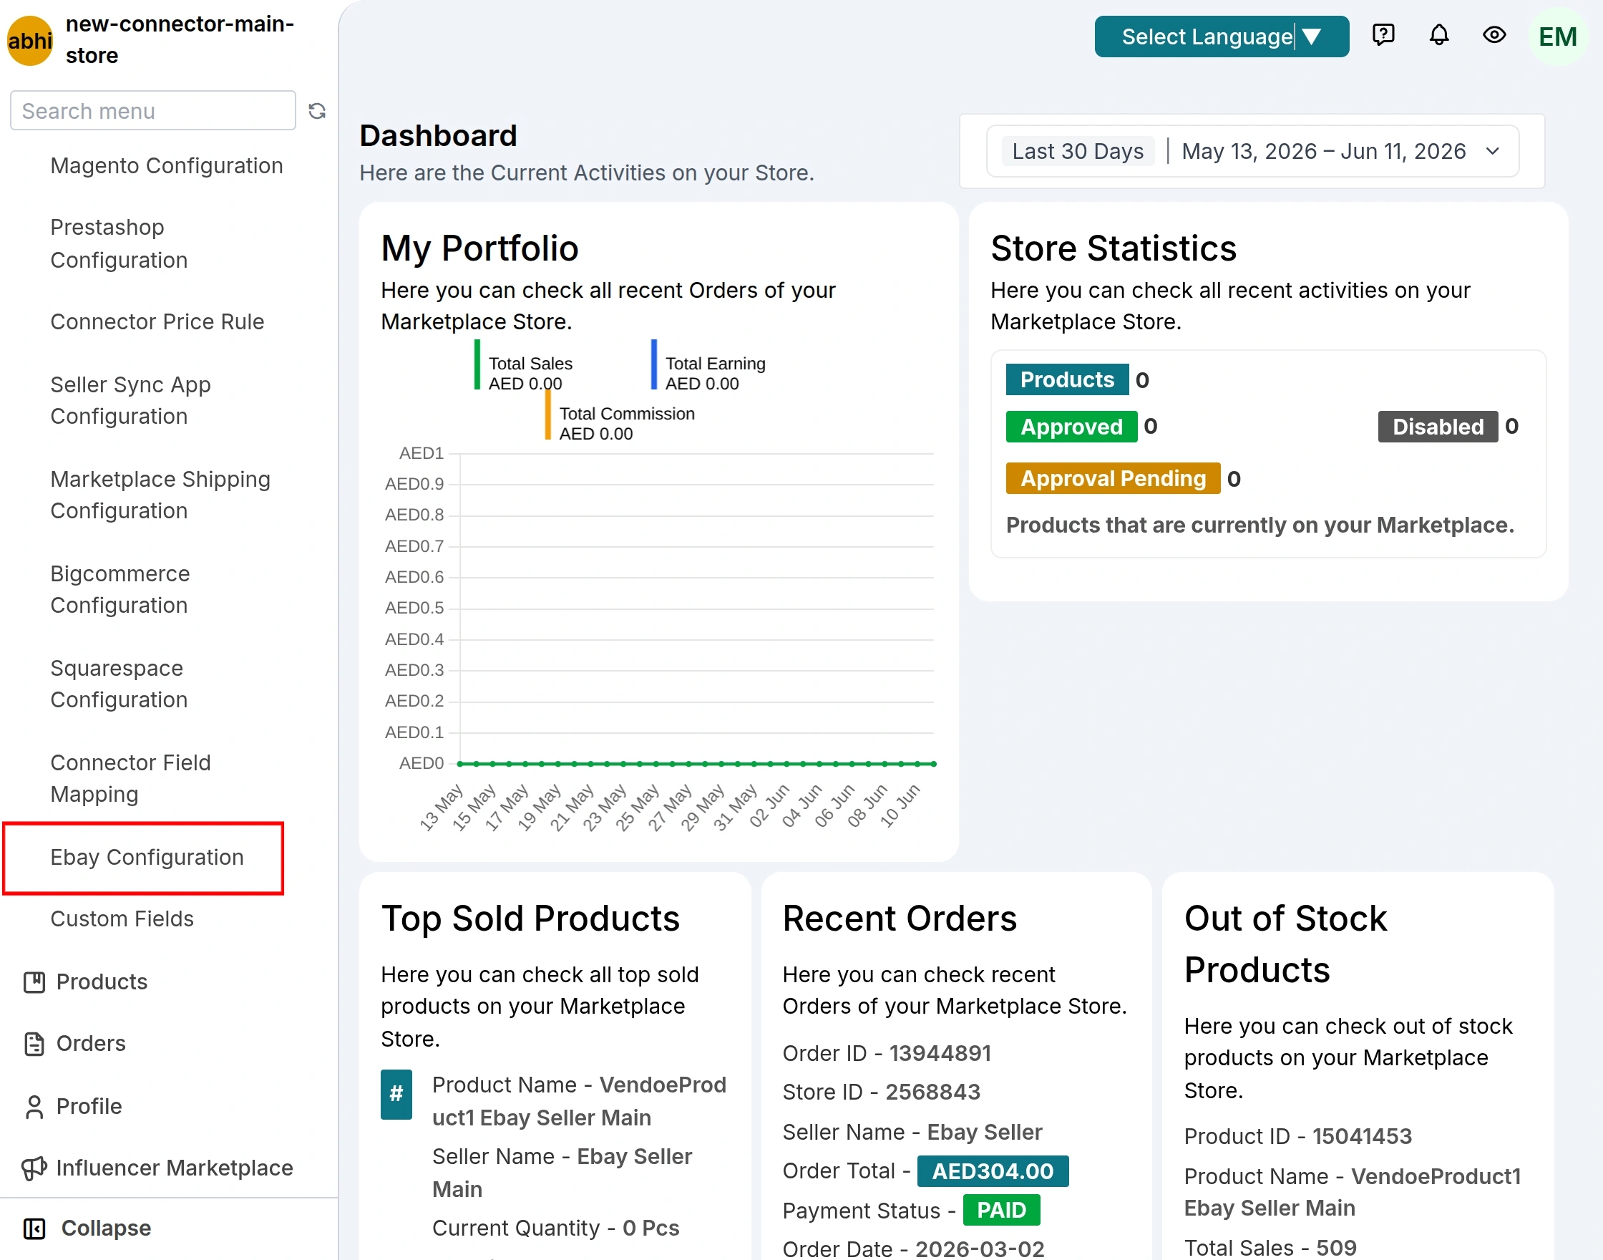Open notifications bell icon

pos(1438,34)
